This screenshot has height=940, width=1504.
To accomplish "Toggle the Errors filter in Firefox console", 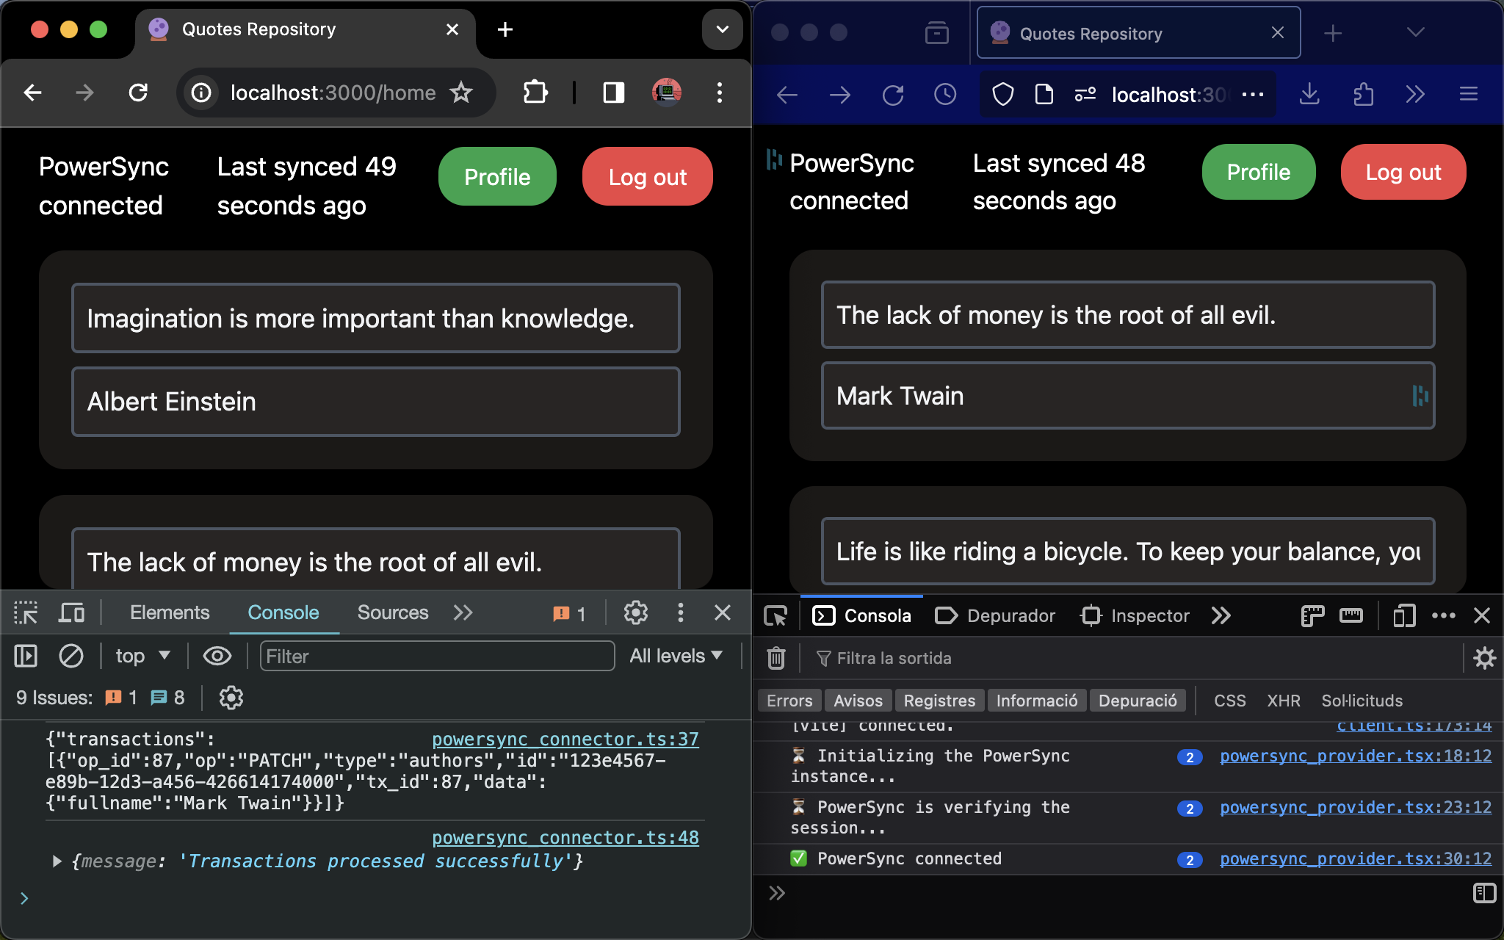I will coord(789,701).
